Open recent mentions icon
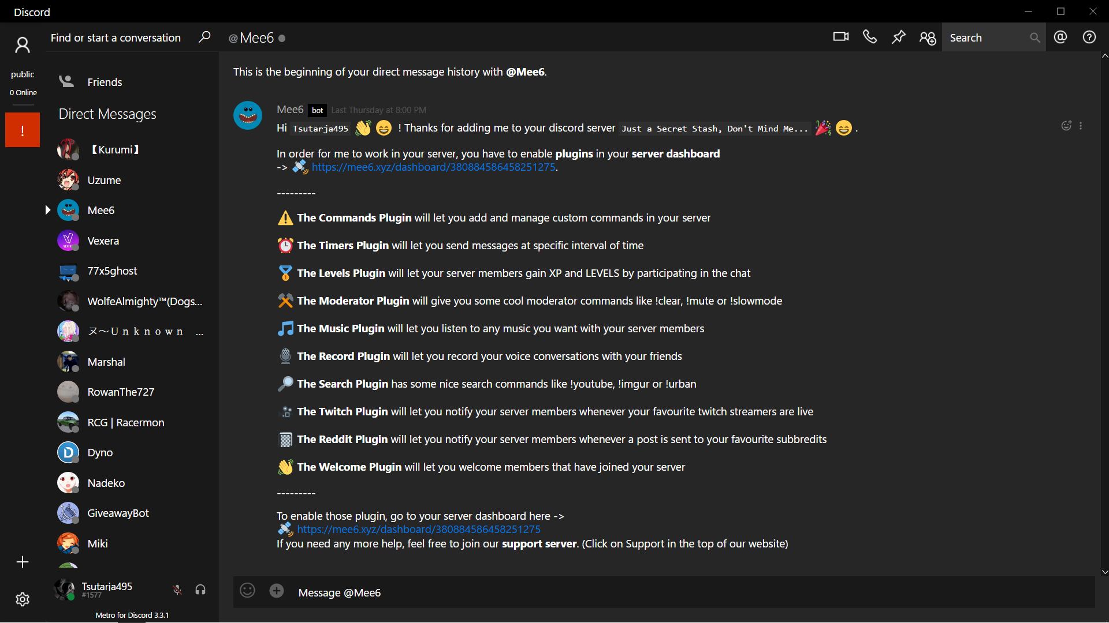This screenshot has width=1109, height=623. click(1060, 37)
